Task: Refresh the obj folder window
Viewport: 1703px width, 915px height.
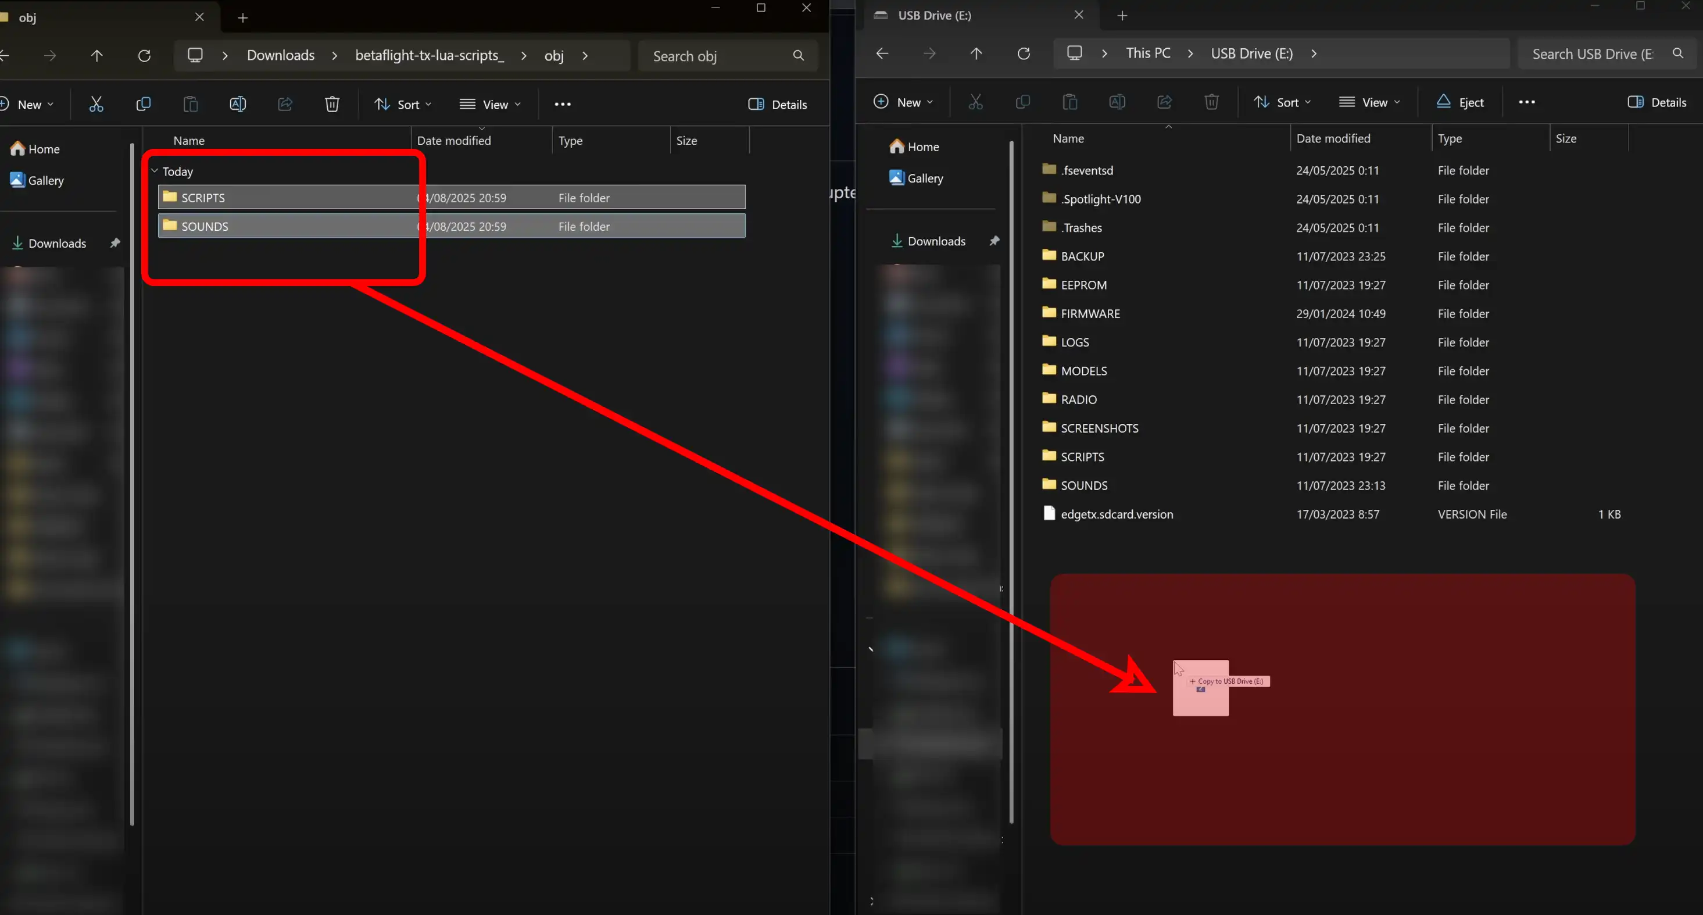Action: tap(144, 56)
